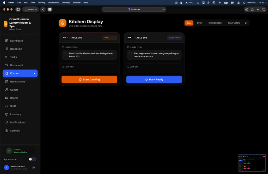This screenshot has height=174, width=268.
Task: Select the ALL filter tab
Action: tap(189, 23)
